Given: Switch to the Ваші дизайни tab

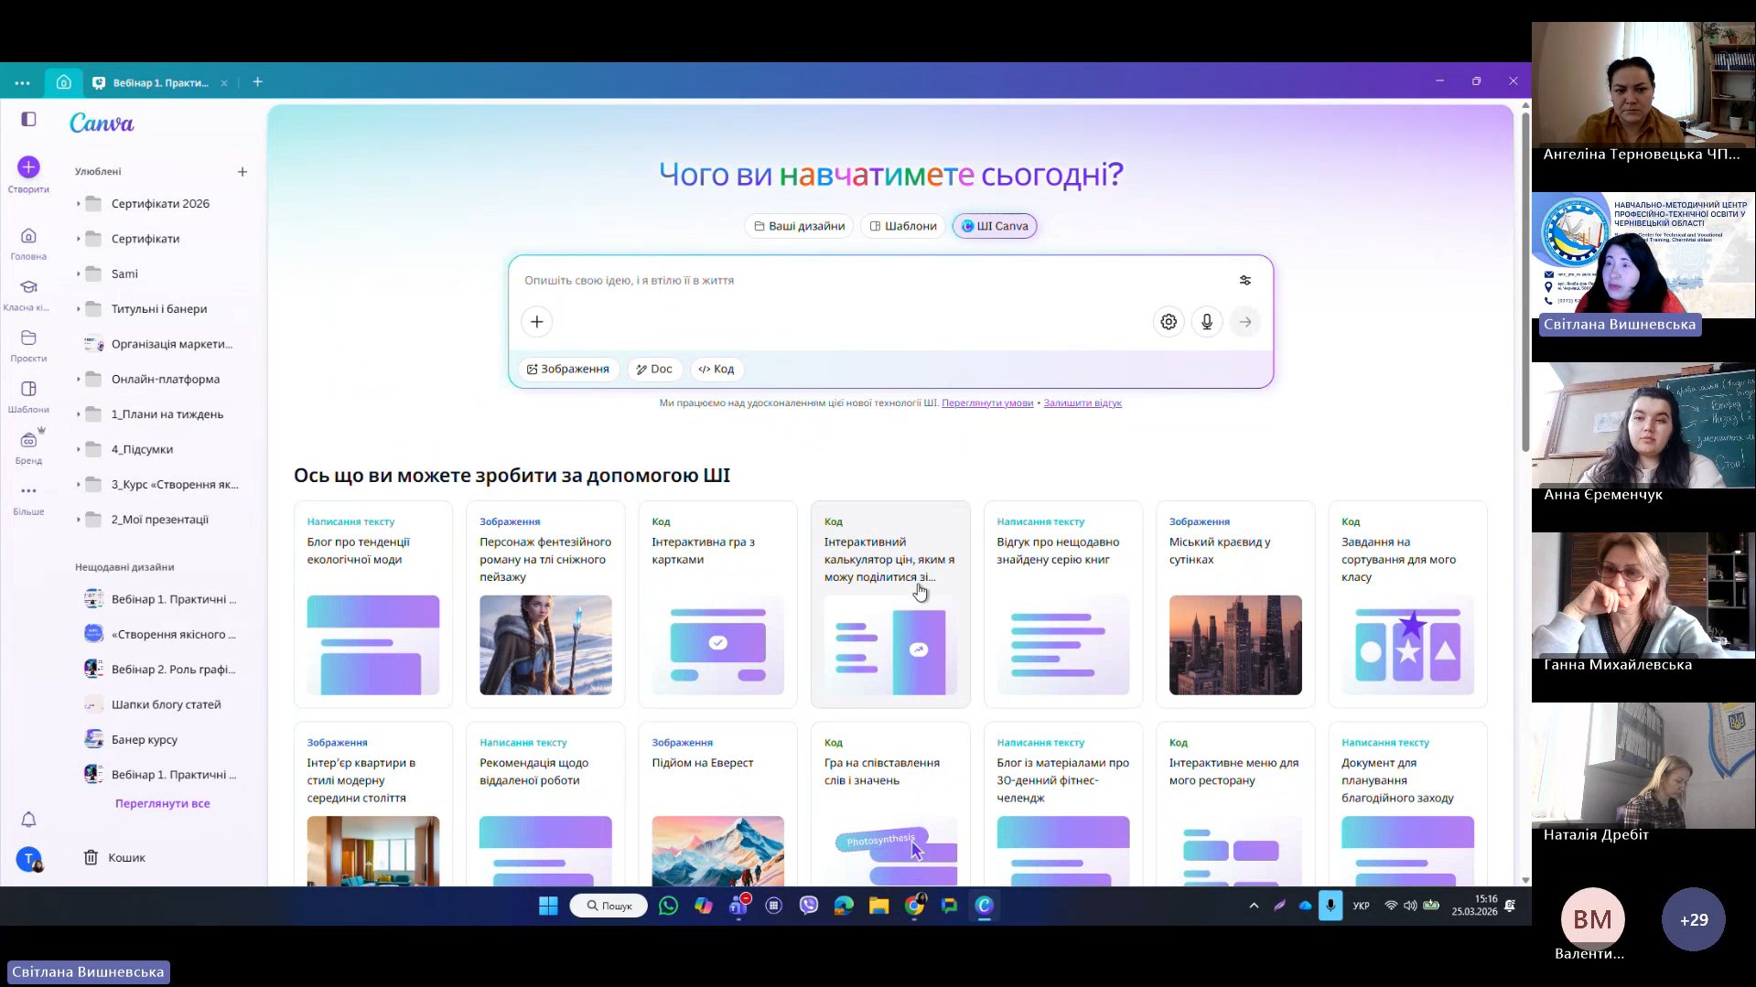Looking at the screenshot, I should coord(799,226).
